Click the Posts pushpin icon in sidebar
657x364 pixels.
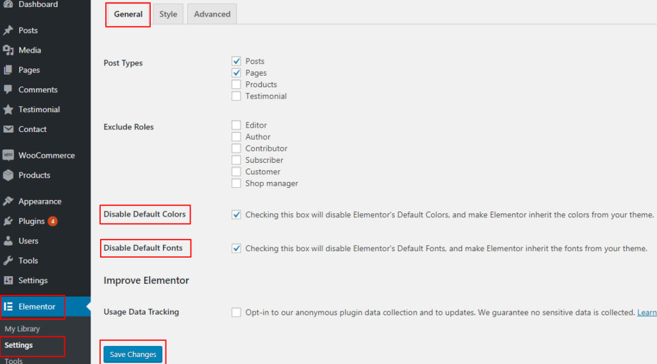tap(8, 30)
